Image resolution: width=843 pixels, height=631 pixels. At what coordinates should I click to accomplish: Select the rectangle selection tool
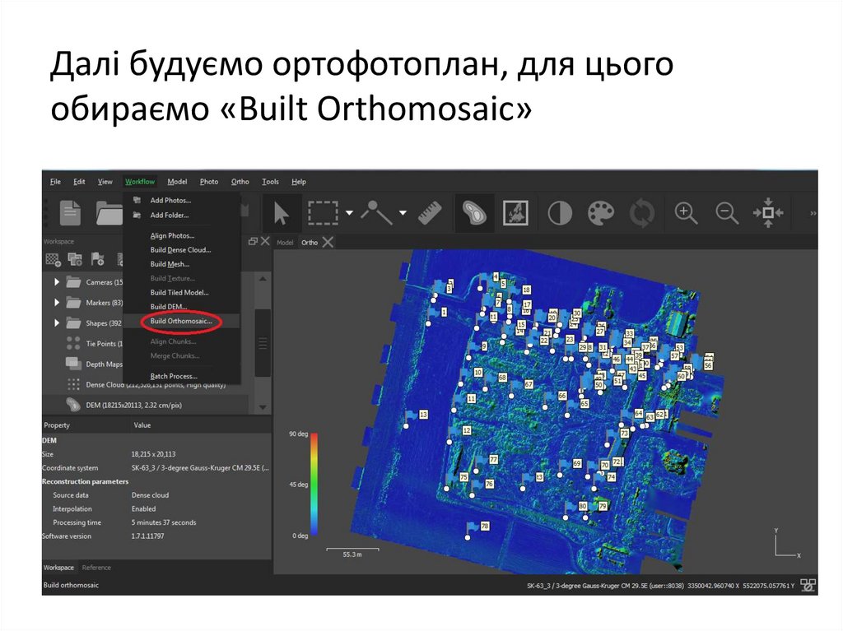(x=323, y=213)
